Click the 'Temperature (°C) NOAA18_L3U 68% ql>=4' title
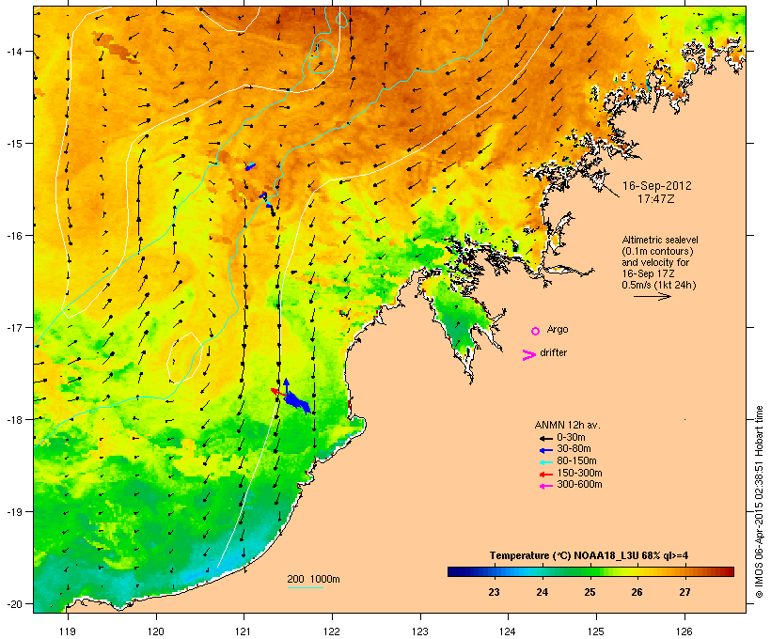 pyautogui.click(x=589, y=555)
